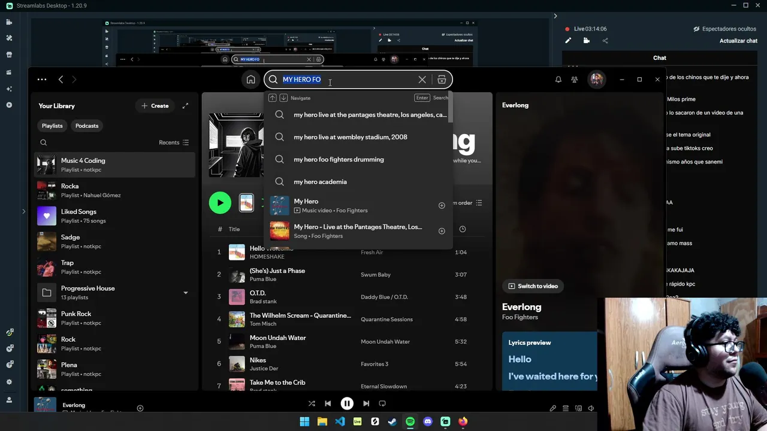Image resolution: width=767 pixels, height=431 pixels.
Task: Expand Your Library to full view
Action: point(185,105)
